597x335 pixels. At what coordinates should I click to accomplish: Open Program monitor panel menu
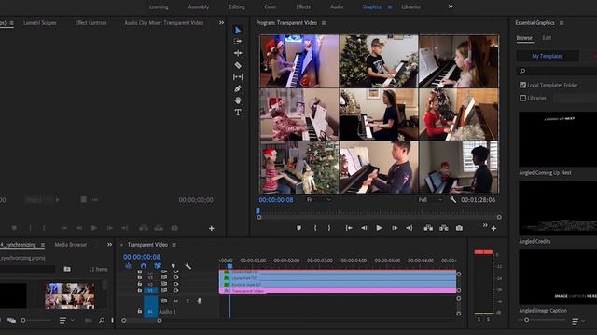coord(324,22)
